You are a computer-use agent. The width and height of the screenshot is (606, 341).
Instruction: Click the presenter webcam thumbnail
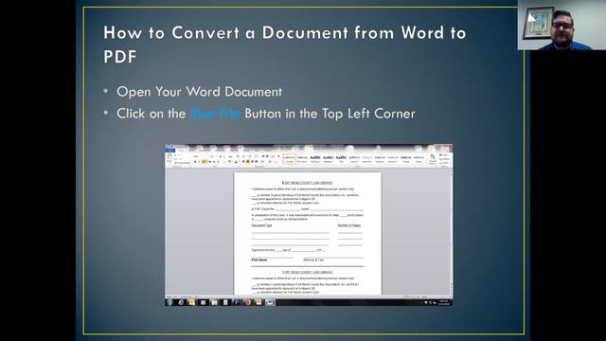[x=561, y=25]
